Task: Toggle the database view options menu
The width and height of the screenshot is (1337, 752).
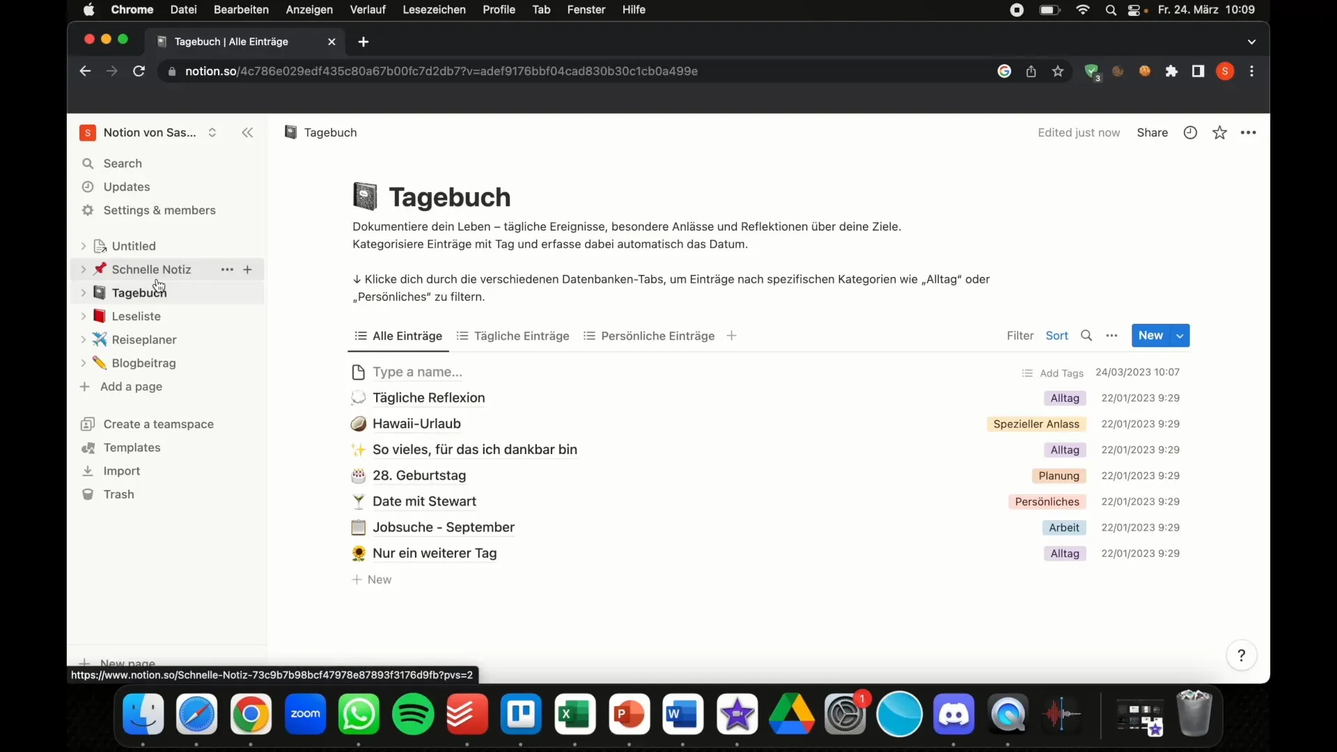Action: tap(1112, 335)
